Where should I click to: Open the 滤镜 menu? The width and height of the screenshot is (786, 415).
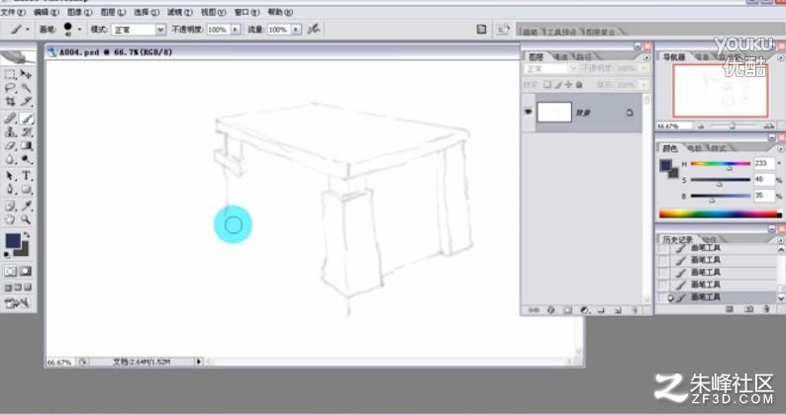pos(179,12)
